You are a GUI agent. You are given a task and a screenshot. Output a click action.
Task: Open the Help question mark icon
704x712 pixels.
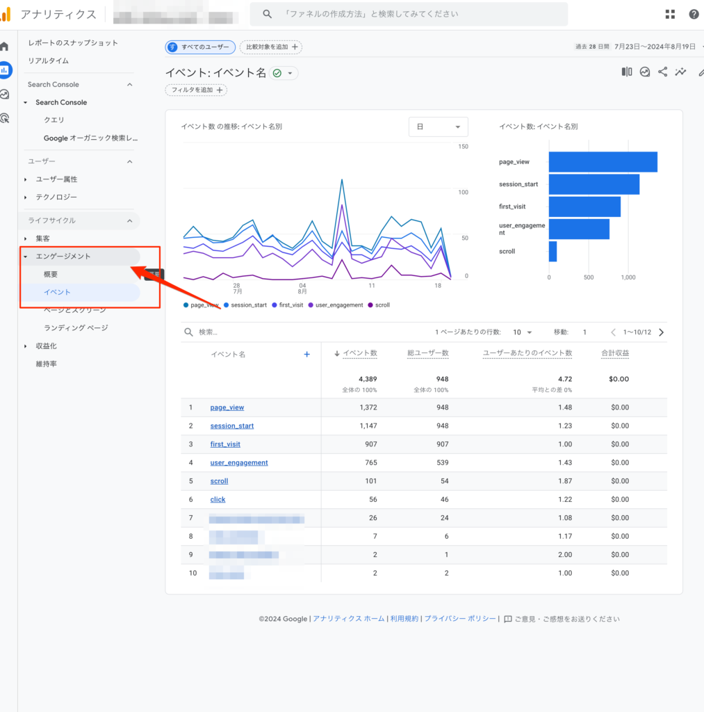[x=694, y=15]
